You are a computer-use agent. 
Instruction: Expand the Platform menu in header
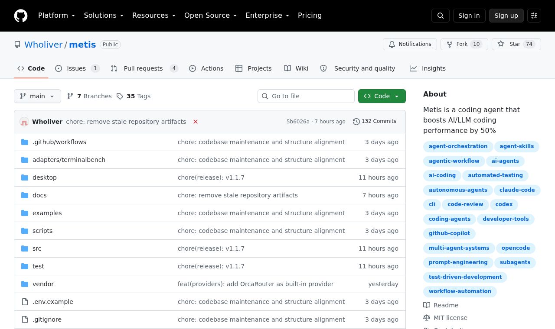57,16
